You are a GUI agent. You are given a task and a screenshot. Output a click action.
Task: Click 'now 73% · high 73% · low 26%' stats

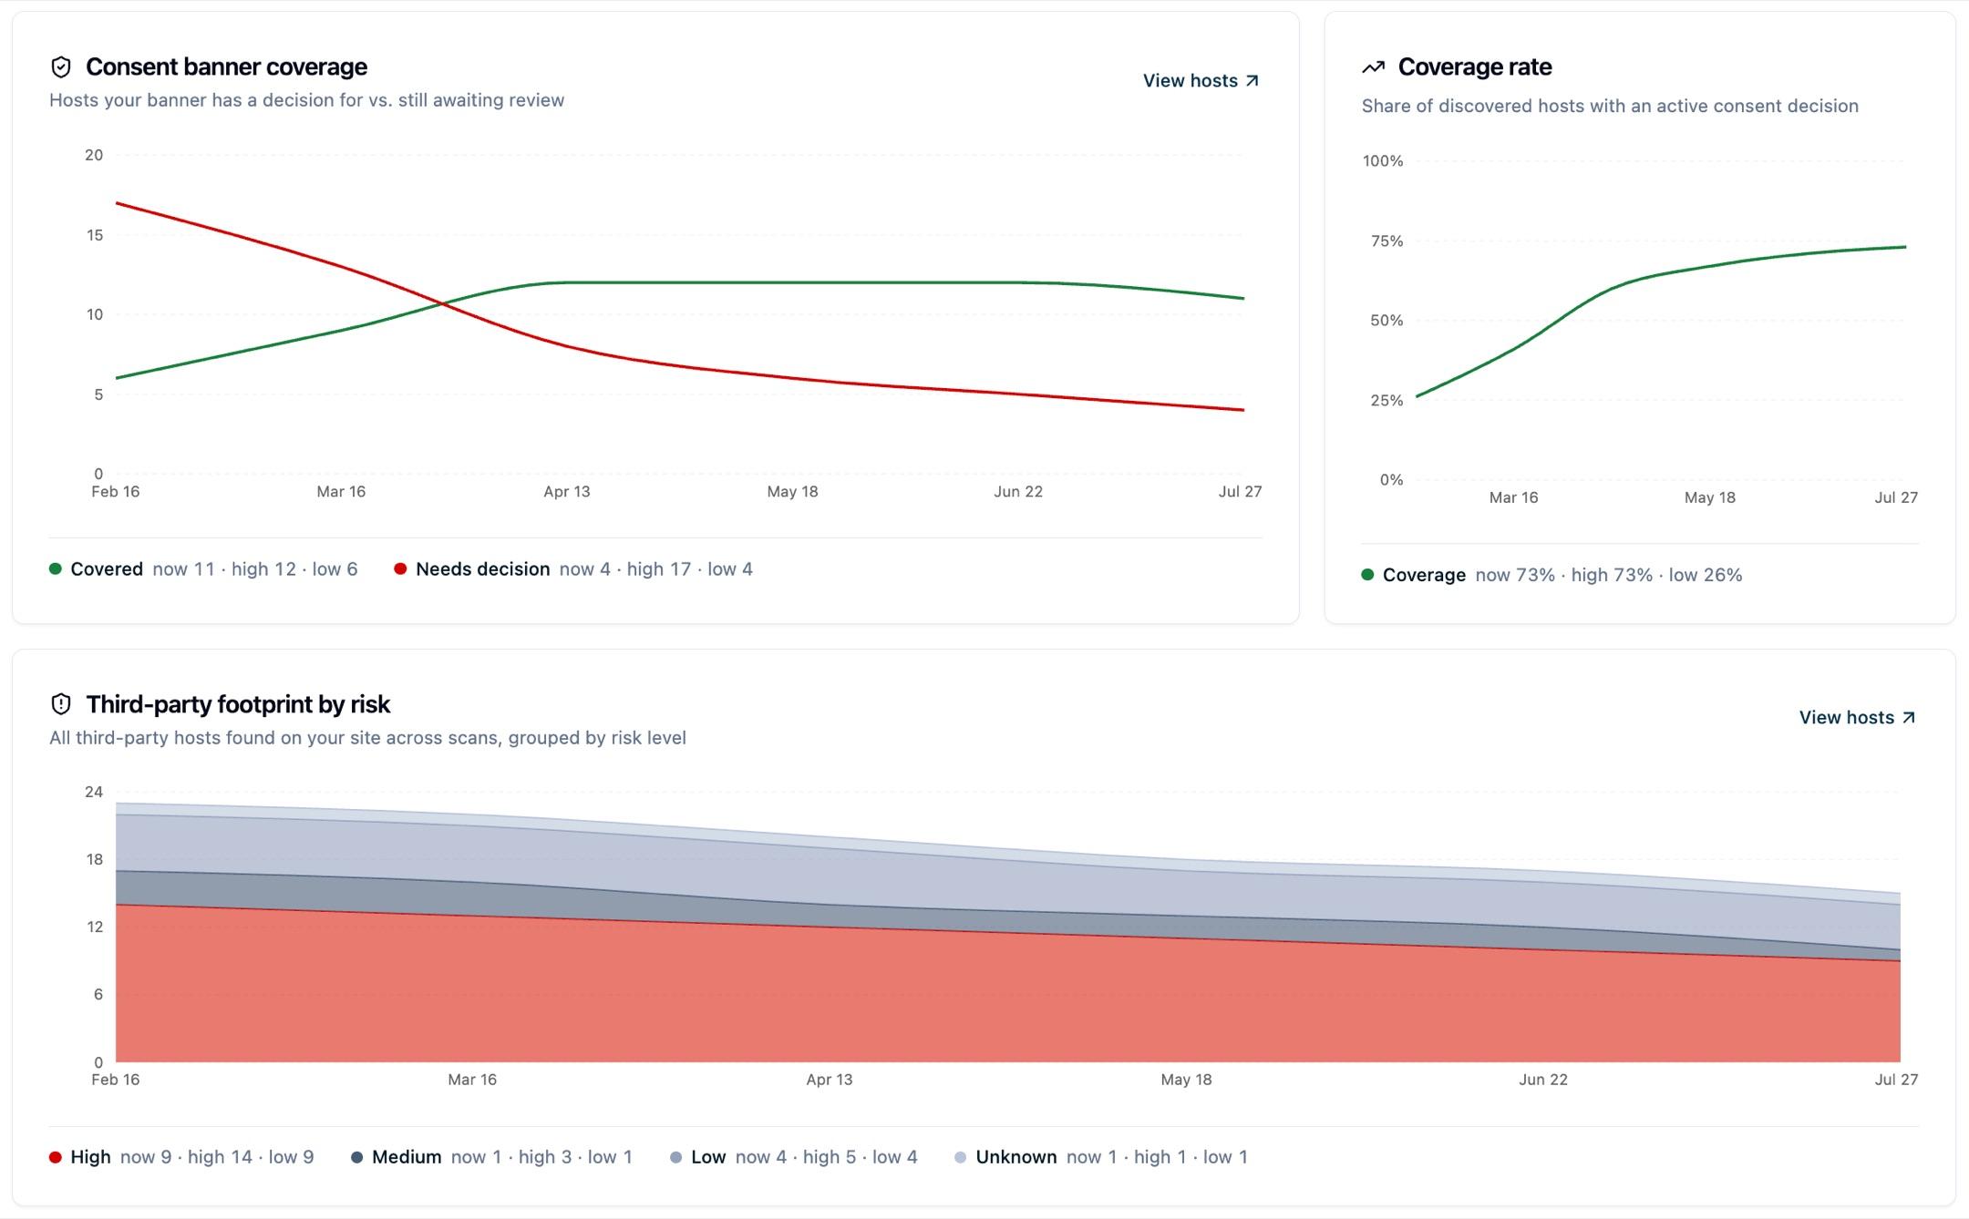click(1609, 575)
